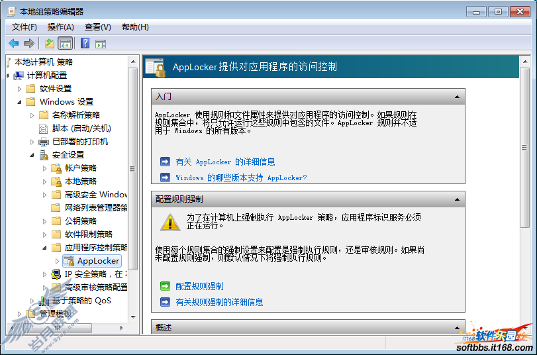537x355 pixels.
Task: Collapse the 配置规则强制 section
Action: click(457, 199)
